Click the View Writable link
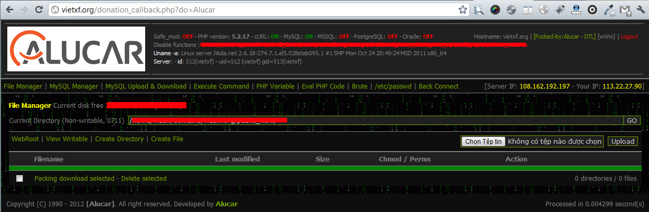 [x=67, y=139]
